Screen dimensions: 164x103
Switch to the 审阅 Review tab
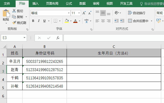96,4
